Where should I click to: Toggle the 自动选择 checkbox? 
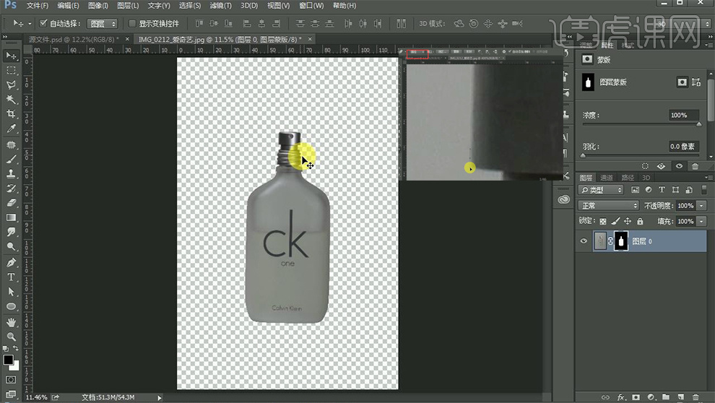point(43,23)
